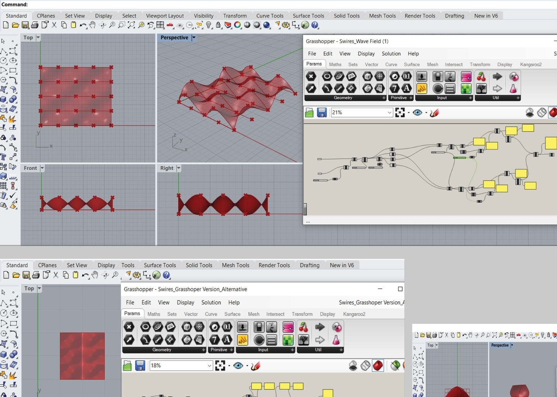Select the Number Slider component icon
The image size is (557, 397).
pos(422,77)
